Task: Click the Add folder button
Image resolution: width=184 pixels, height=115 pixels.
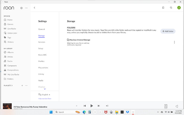Action: coord(168,31)
